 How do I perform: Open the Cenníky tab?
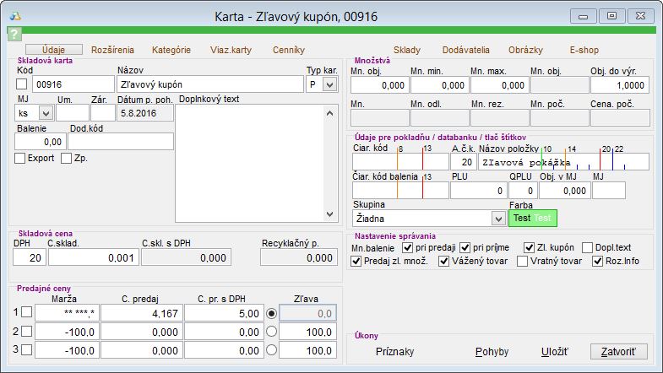[x=289, y=50]
